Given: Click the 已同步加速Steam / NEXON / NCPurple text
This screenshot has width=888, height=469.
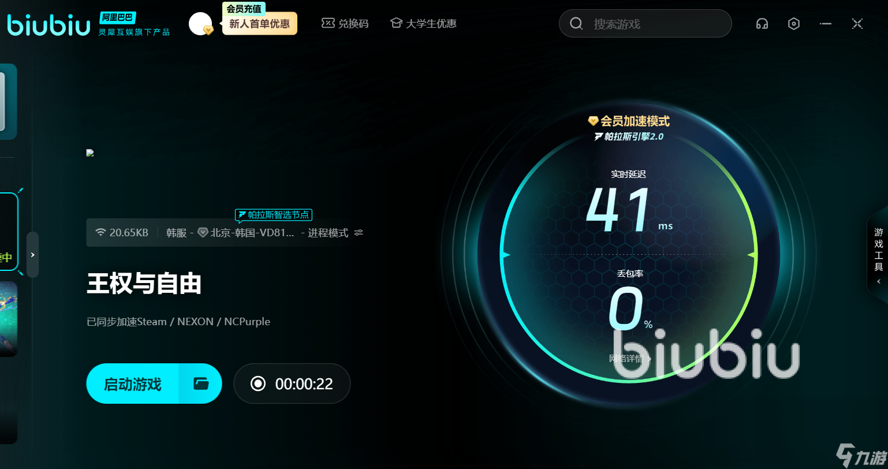Looking at the screenshot, I should pos(178,322).
